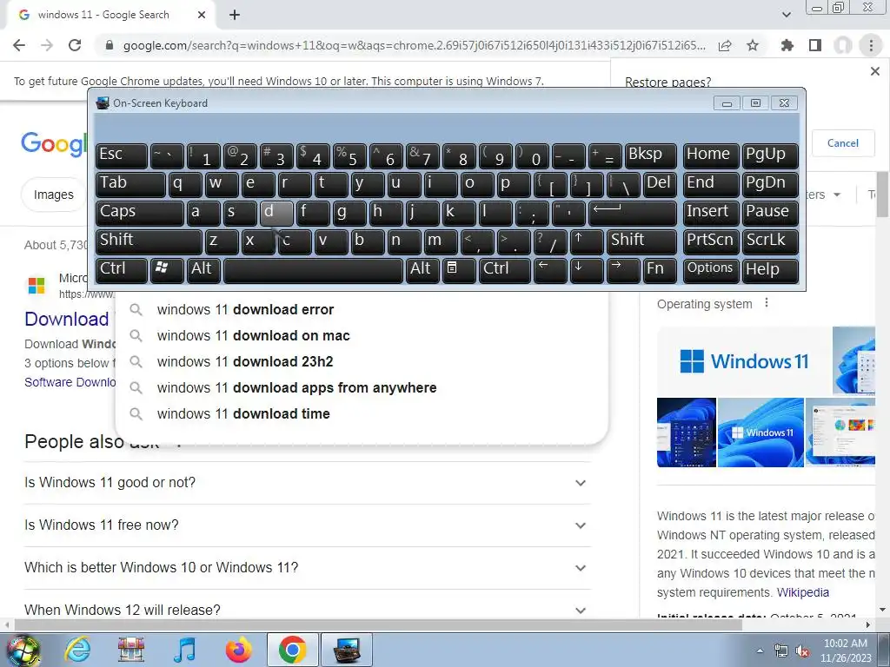Click the Bksp key on keyboard
890x667 pixels.
(x=650, y=155)
